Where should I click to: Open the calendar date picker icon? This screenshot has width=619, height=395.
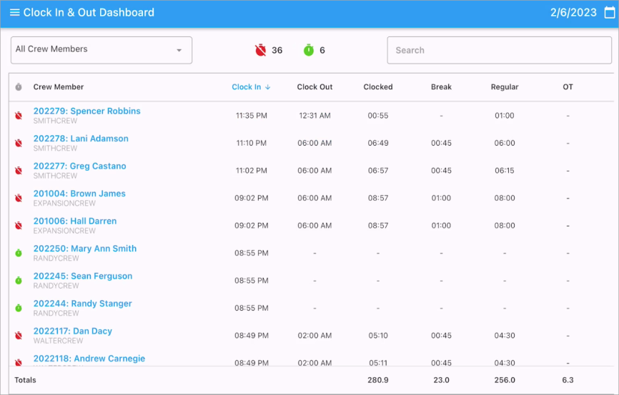(610, 13)
